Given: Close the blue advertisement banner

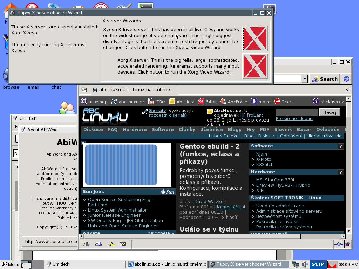Looking at the screenshot, I should pyautogui.click(x=83, y=143).
